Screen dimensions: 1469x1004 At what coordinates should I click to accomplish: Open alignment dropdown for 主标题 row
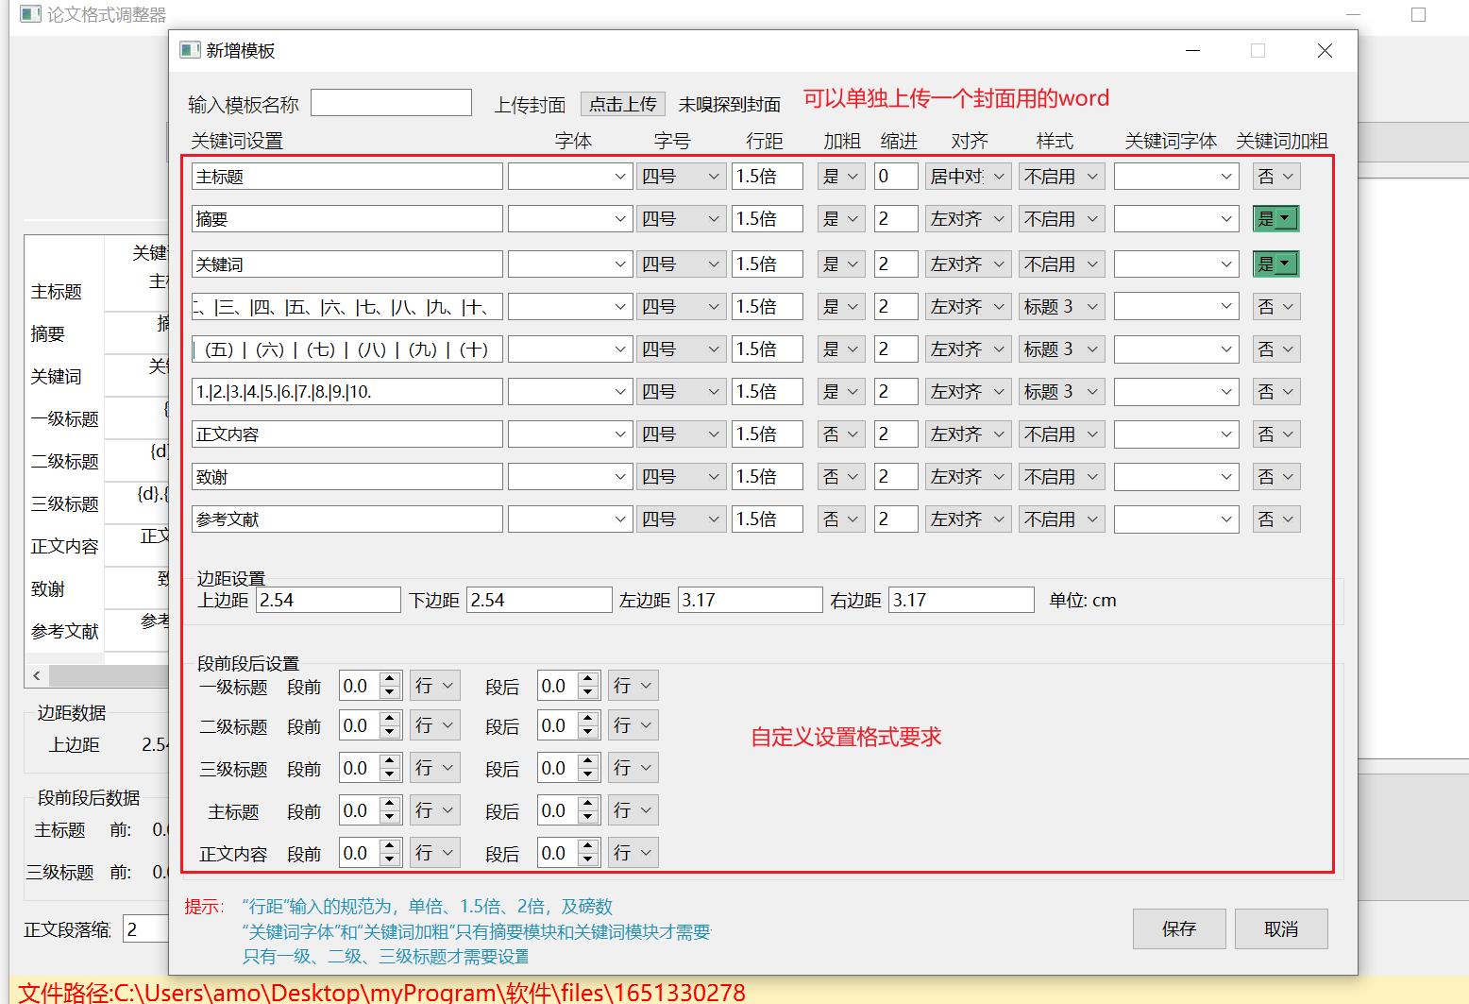pyautogui.click(x=969, y=177)
